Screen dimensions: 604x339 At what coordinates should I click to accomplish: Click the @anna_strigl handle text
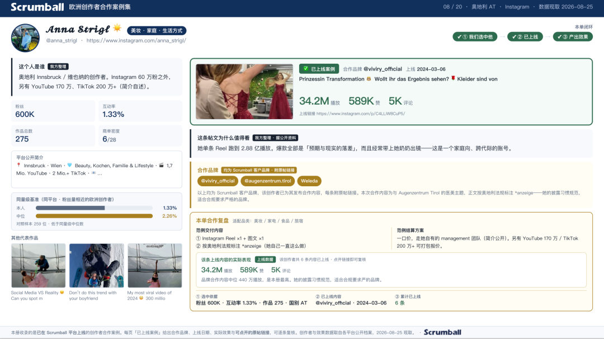tap(62, 40)
